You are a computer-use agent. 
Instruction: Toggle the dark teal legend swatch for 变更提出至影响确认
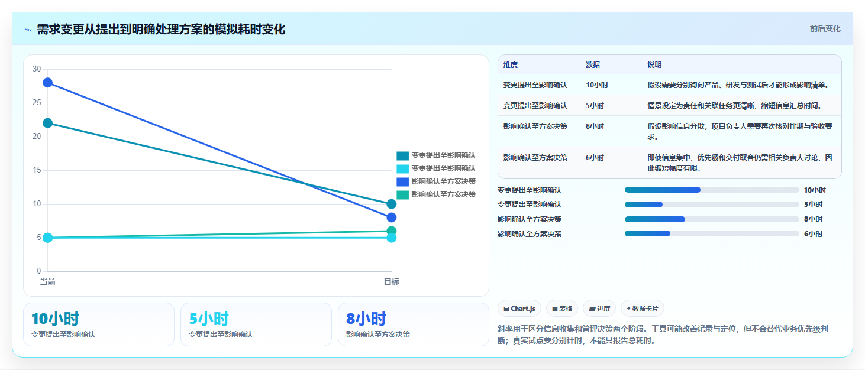pos(402,155)
